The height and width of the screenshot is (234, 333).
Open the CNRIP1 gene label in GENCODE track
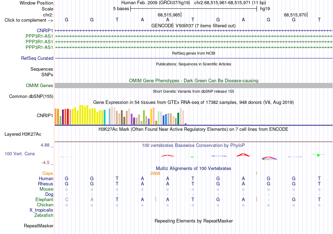click(x=45, y=31)
